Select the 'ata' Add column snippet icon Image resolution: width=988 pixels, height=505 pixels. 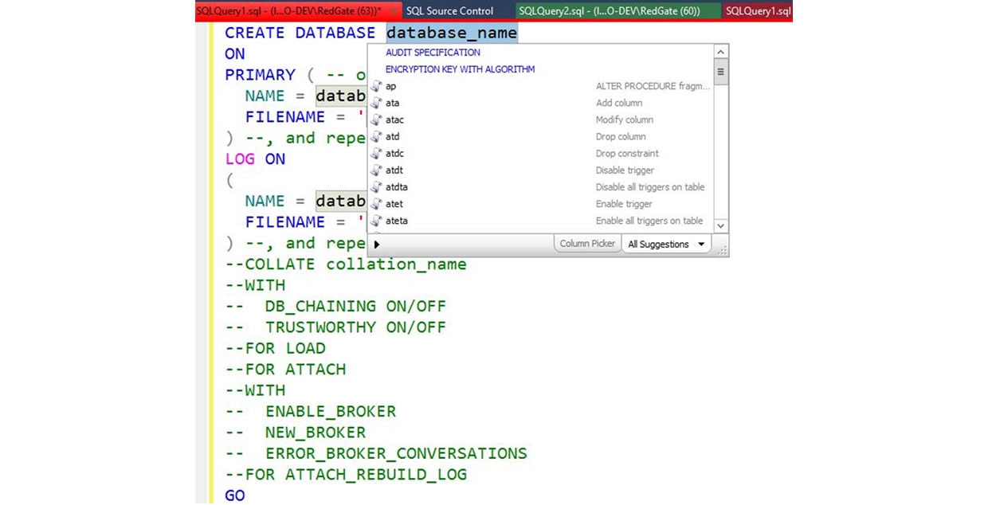[x=377, y=103]
